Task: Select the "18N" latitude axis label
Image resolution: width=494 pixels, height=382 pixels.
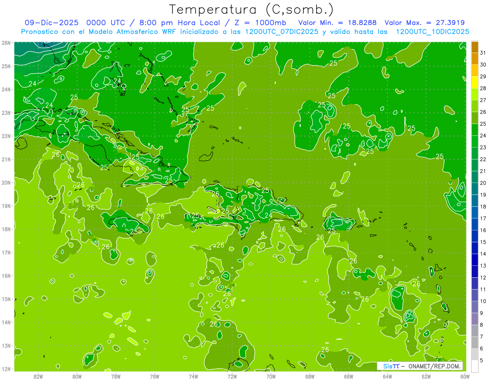Action: click(x=6, y=229)
